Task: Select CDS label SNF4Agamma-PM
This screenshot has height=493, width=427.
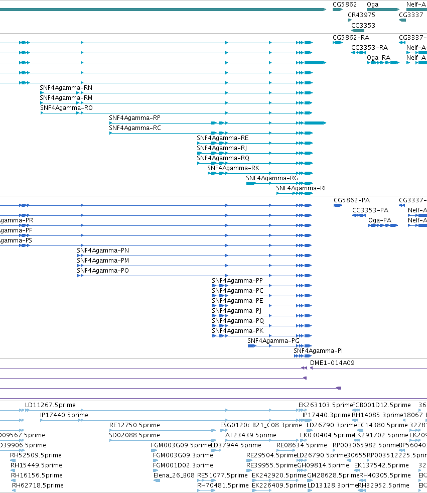Action: (103, 261)
